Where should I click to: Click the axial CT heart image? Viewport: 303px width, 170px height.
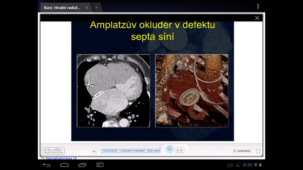pos(113,91)
